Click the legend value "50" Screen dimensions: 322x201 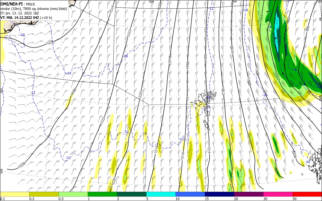[295, 199]
